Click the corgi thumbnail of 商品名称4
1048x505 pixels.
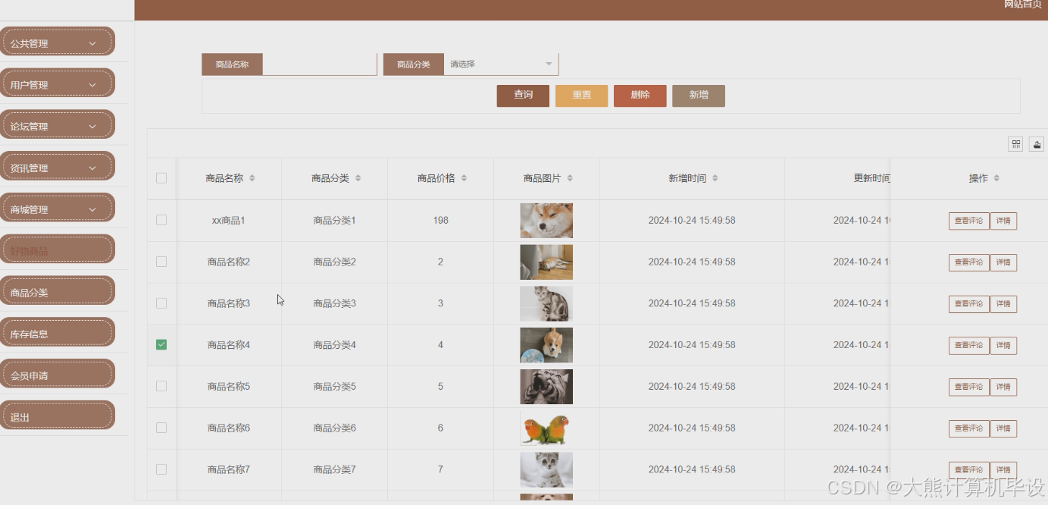(x=546, y=345)
